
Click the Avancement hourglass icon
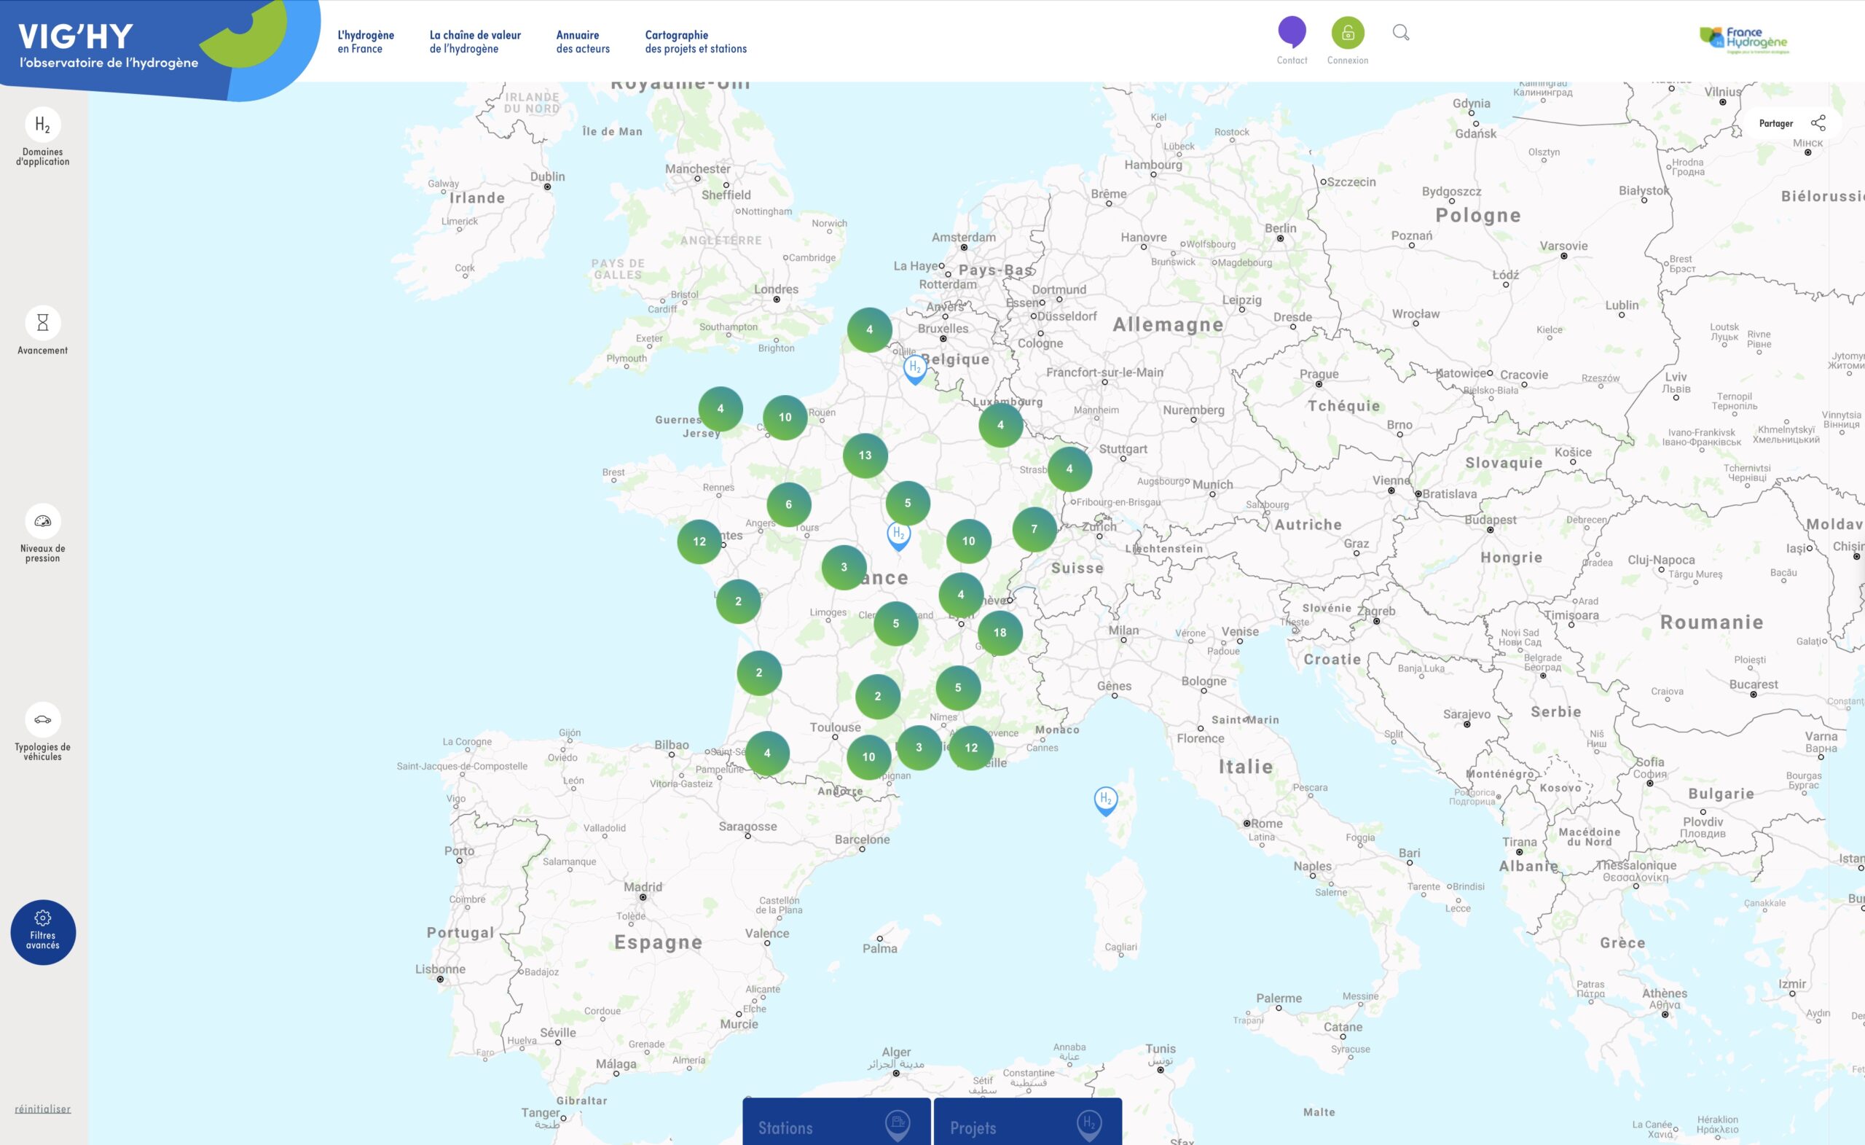(x=42, y=324)
